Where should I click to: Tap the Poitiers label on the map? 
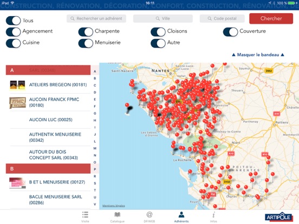282,122
